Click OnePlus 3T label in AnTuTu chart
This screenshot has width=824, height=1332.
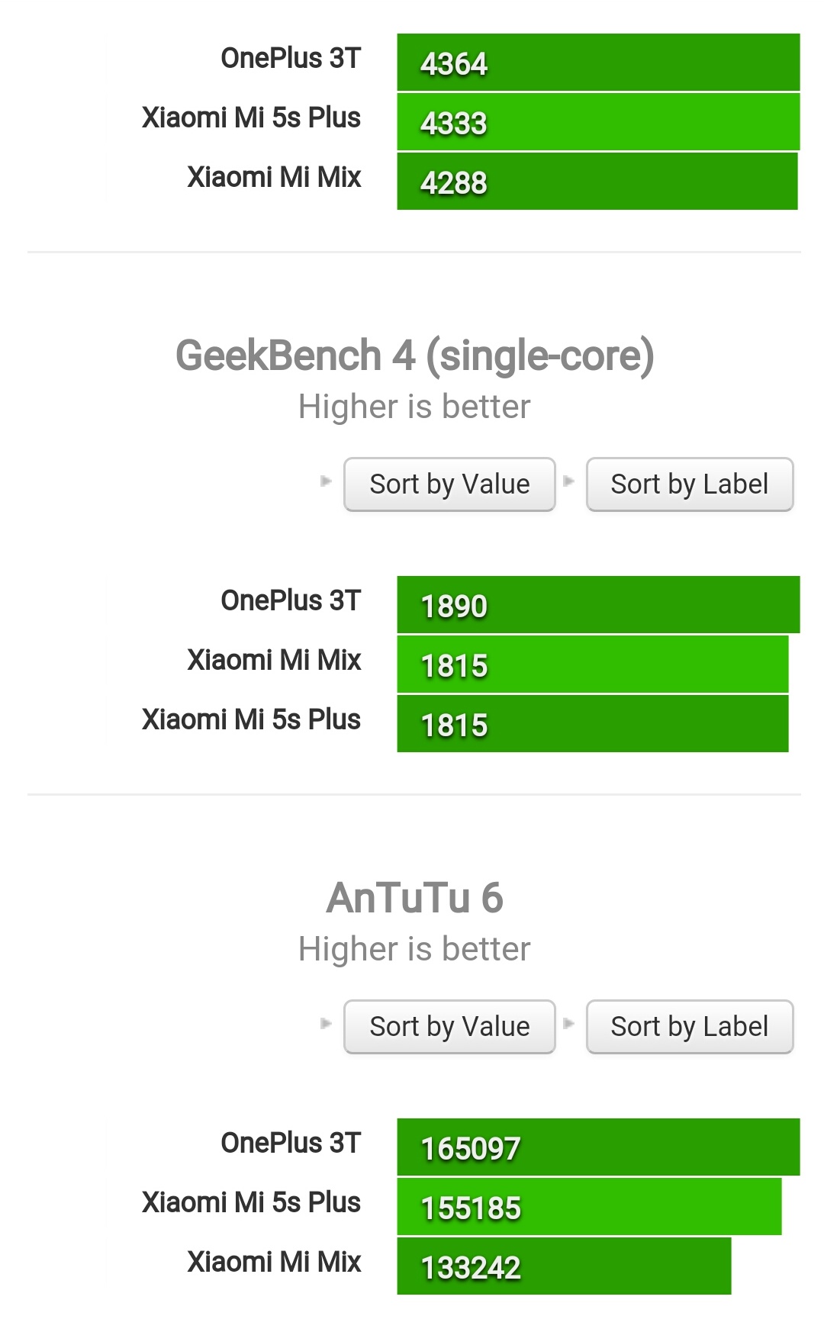[x=291, y=1143]
